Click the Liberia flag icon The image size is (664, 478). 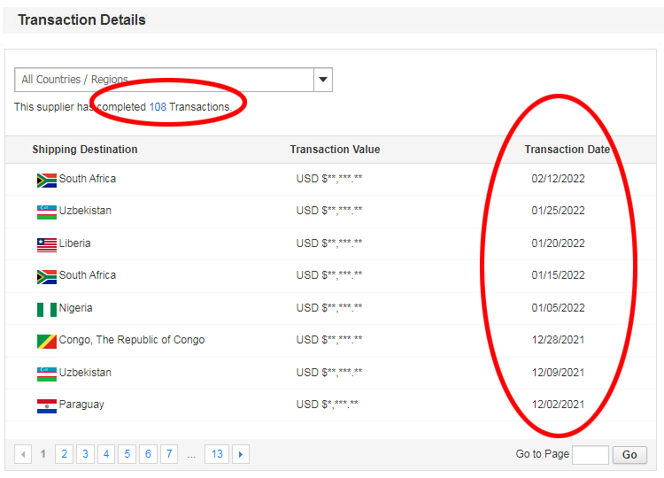[46, 244]
